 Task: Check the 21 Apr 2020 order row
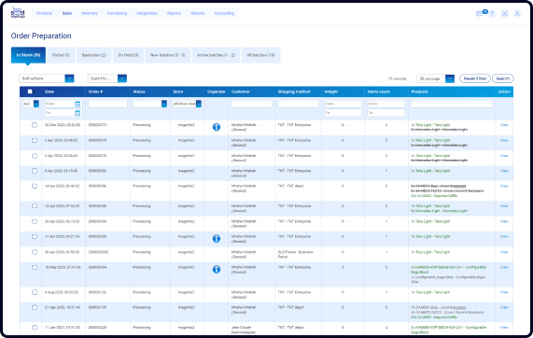[35, 236]
